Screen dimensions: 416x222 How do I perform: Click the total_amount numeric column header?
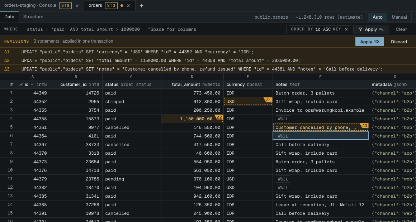(192, 85)
